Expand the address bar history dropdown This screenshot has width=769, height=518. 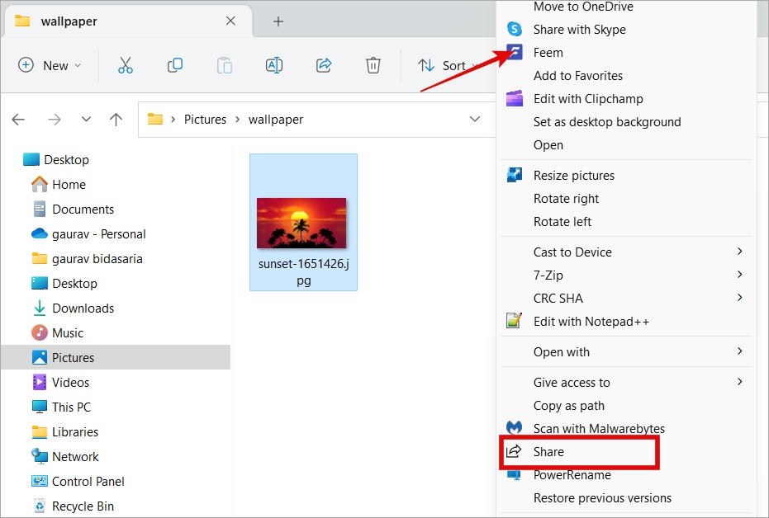point(475,120)
